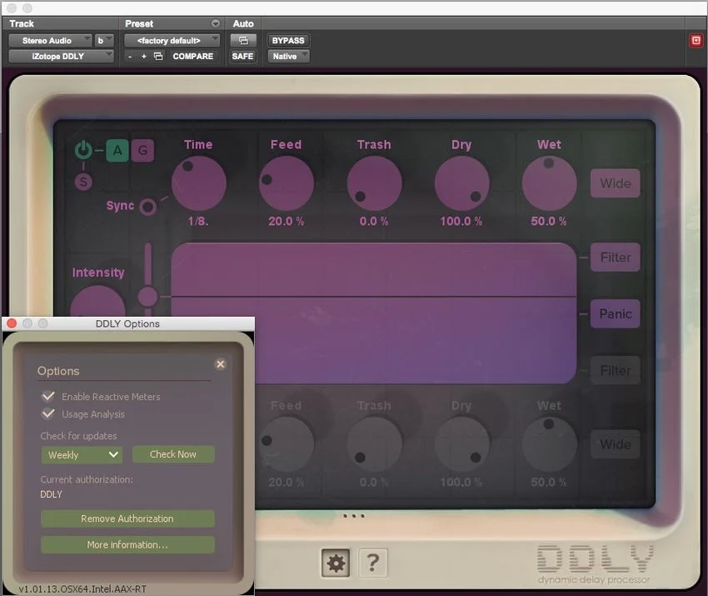Open help with the question mark icon
This screenshot has width=708, height=596.
pyautogui.click(x=372, y=563)
